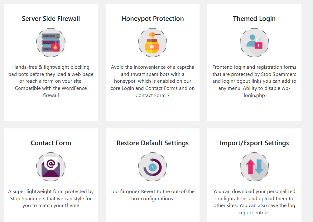Open the Contact Form heading
This screenshot has width=313, height=222.
tap(51, 143)
